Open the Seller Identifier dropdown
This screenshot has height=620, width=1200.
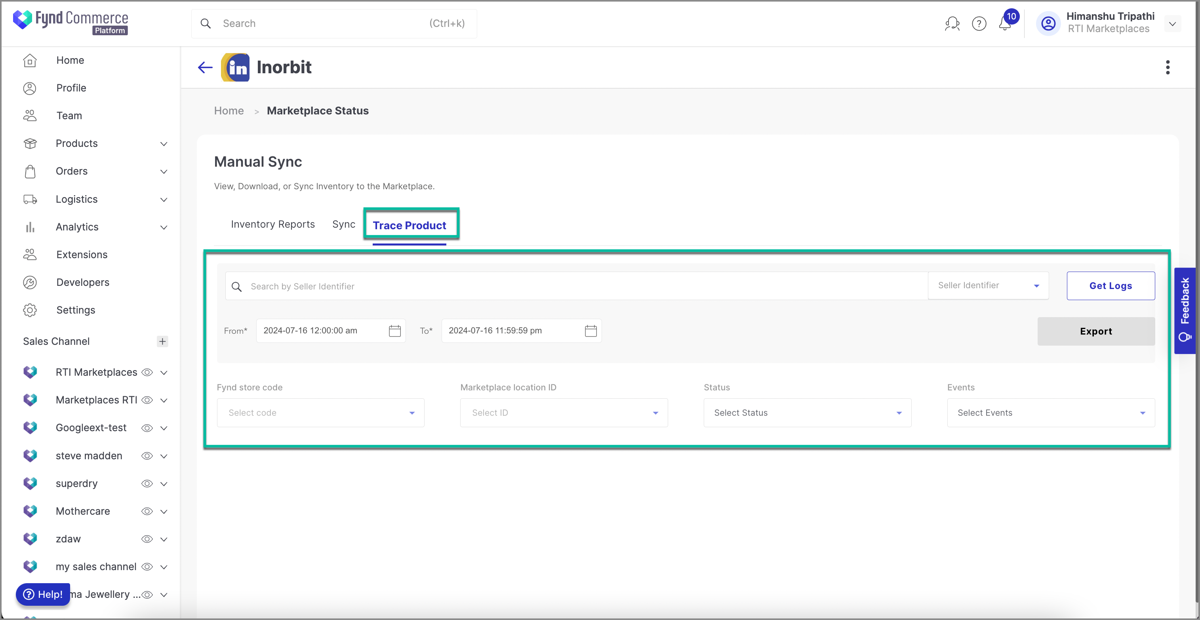[x=988, y=285]
